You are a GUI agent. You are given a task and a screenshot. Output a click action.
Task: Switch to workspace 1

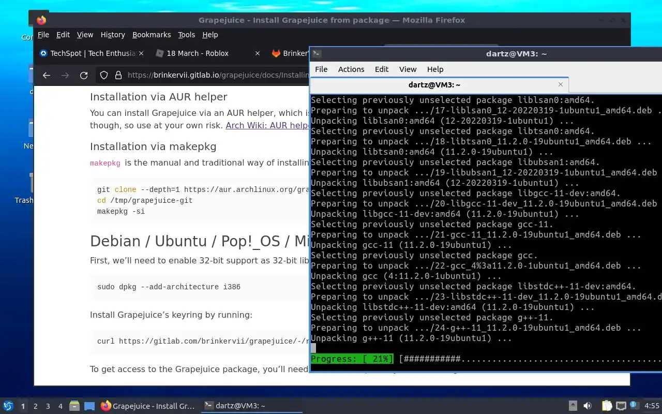coord(23,406)
